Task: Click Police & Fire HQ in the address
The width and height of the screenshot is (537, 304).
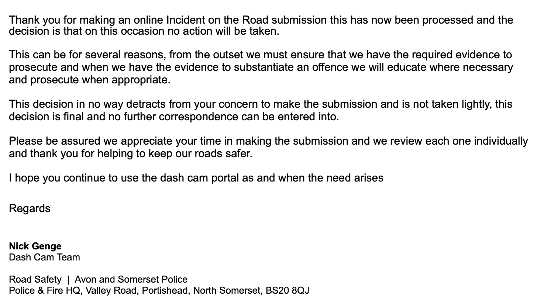Action: (x=45, y=290)
